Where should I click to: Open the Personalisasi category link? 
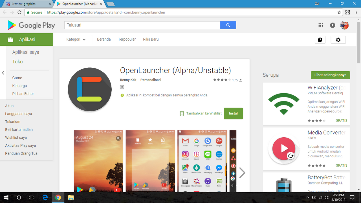tap(151, 80)
